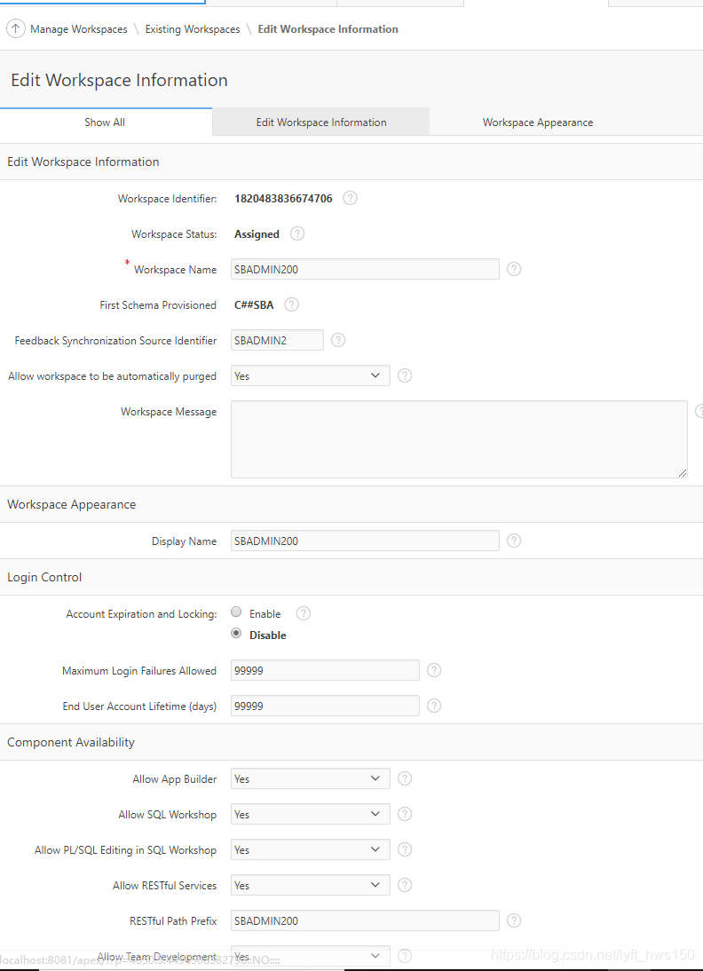Navigate to Existing Workspaces breadcrumb
Screen dimensions: 703x971
pyautogui.click(x=193, y=29)
